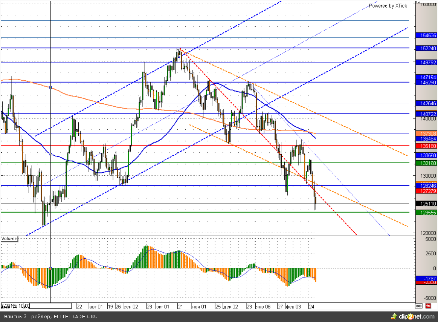The width and height of the screenshot is (438, 322).
Task: Click the -1767 indicator value label
Action: pos(426,279)
